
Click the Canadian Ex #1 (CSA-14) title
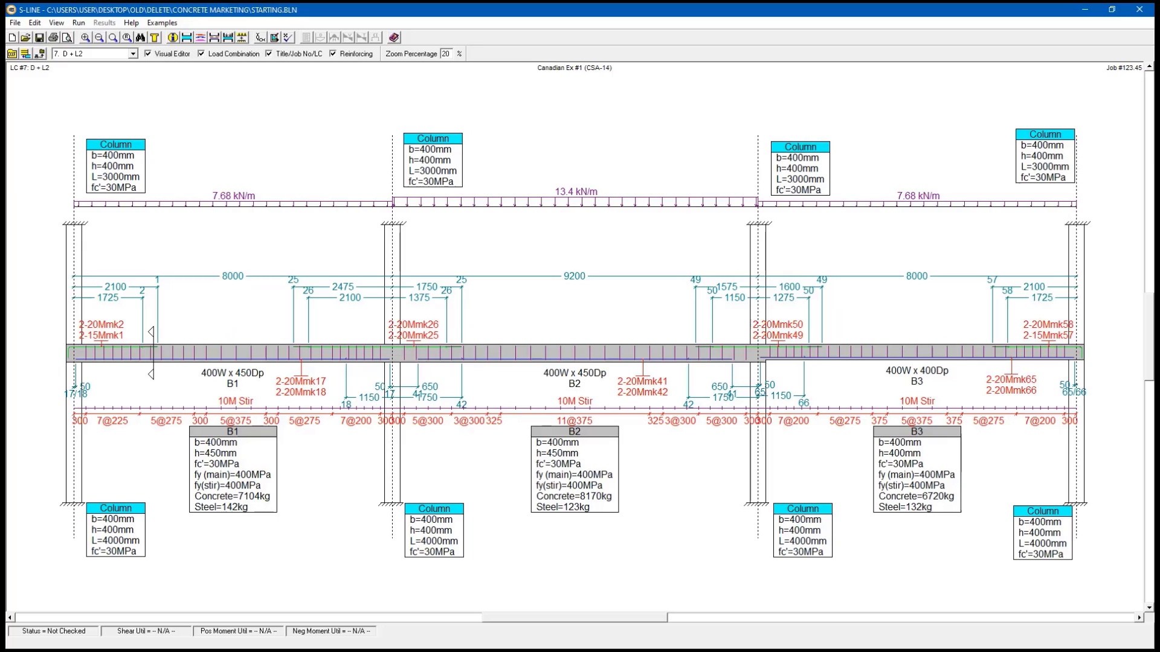pyautogui.click(x=575, y=68)
